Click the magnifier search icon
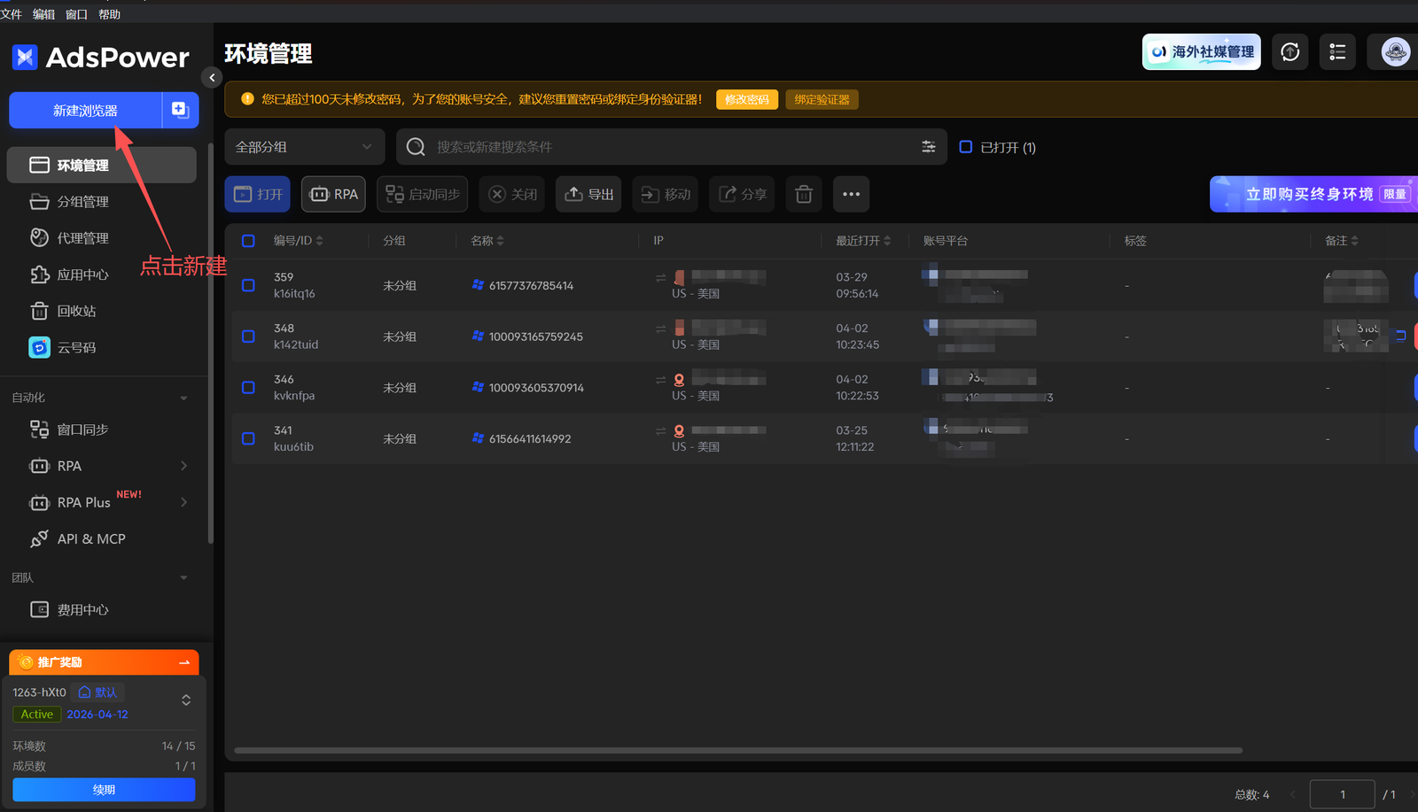 coord(416,147)
